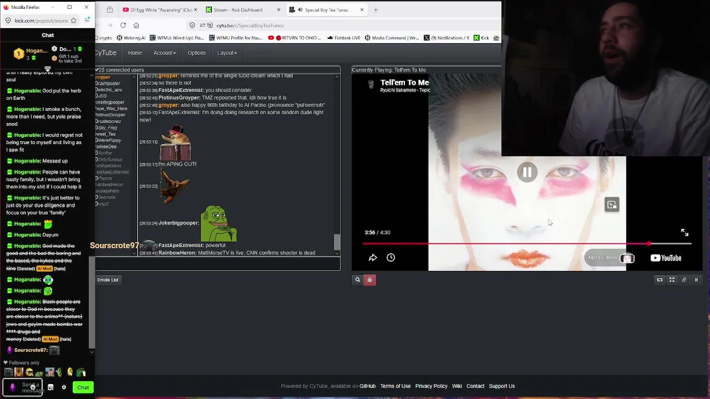Click the Currently Playing: Tell'em To Me label
This screenshot has width=710, height=399.
[x=389, y=70]
